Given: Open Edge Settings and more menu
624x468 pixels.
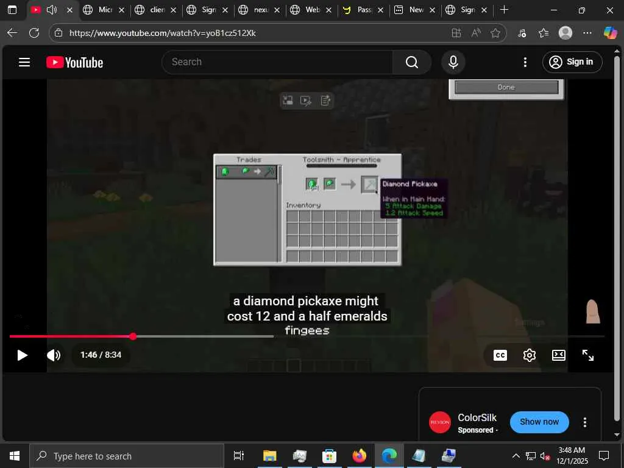Looking at the screenshot, I should [587, 33].
